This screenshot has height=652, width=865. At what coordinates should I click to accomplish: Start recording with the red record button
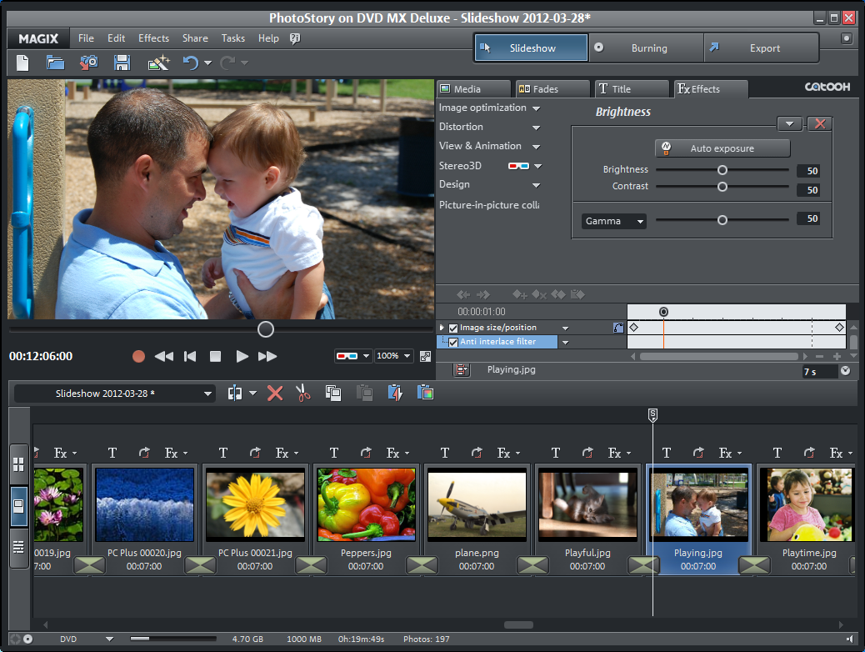pyautogui.click(x=138, y=357)
